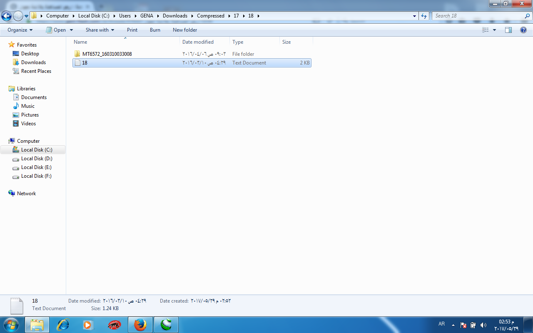Click the Libraries icon in navigation pane
This screenshot has height=333, width=533.
pos(12,89)
